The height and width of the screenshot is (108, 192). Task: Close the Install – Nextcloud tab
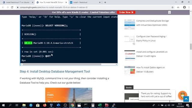tap(100, 2)
